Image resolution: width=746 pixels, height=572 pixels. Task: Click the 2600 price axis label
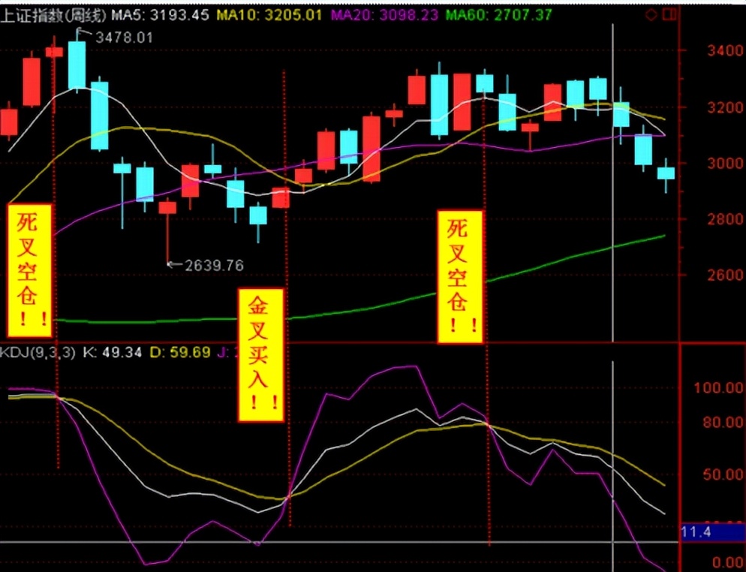(x=724, y=275)
